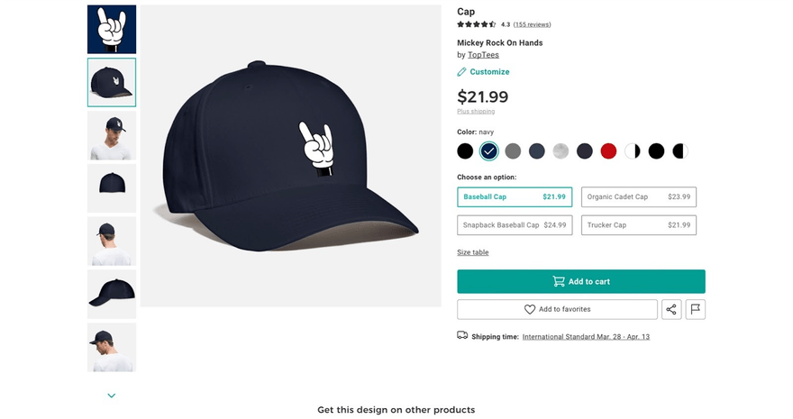Select the red color swatch
Screen dimensions: 793x419
(x=608, y=151)
